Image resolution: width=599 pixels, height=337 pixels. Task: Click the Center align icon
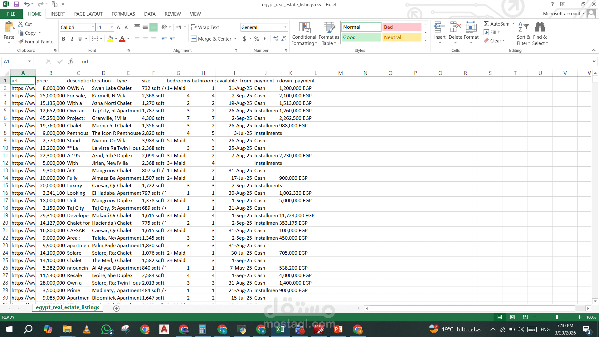pyautogui.click(x=145, y=39)
